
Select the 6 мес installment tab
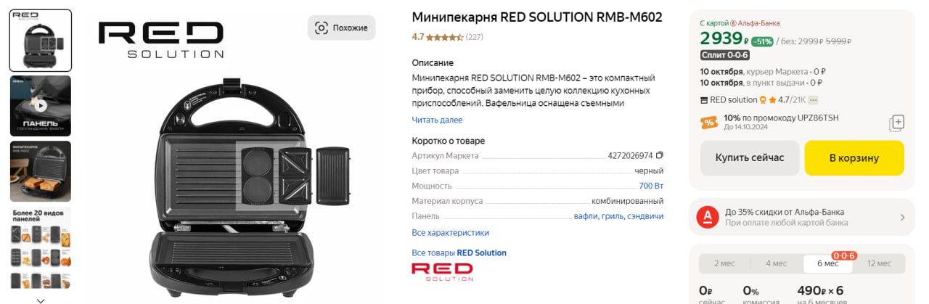point(827,263)
